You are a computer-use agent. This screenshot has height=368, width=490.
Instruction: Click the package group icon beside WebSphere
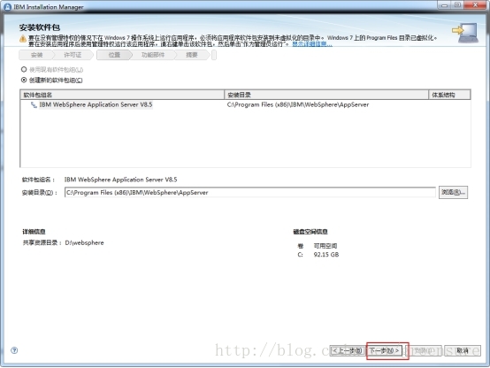click(x=34, y=104)
